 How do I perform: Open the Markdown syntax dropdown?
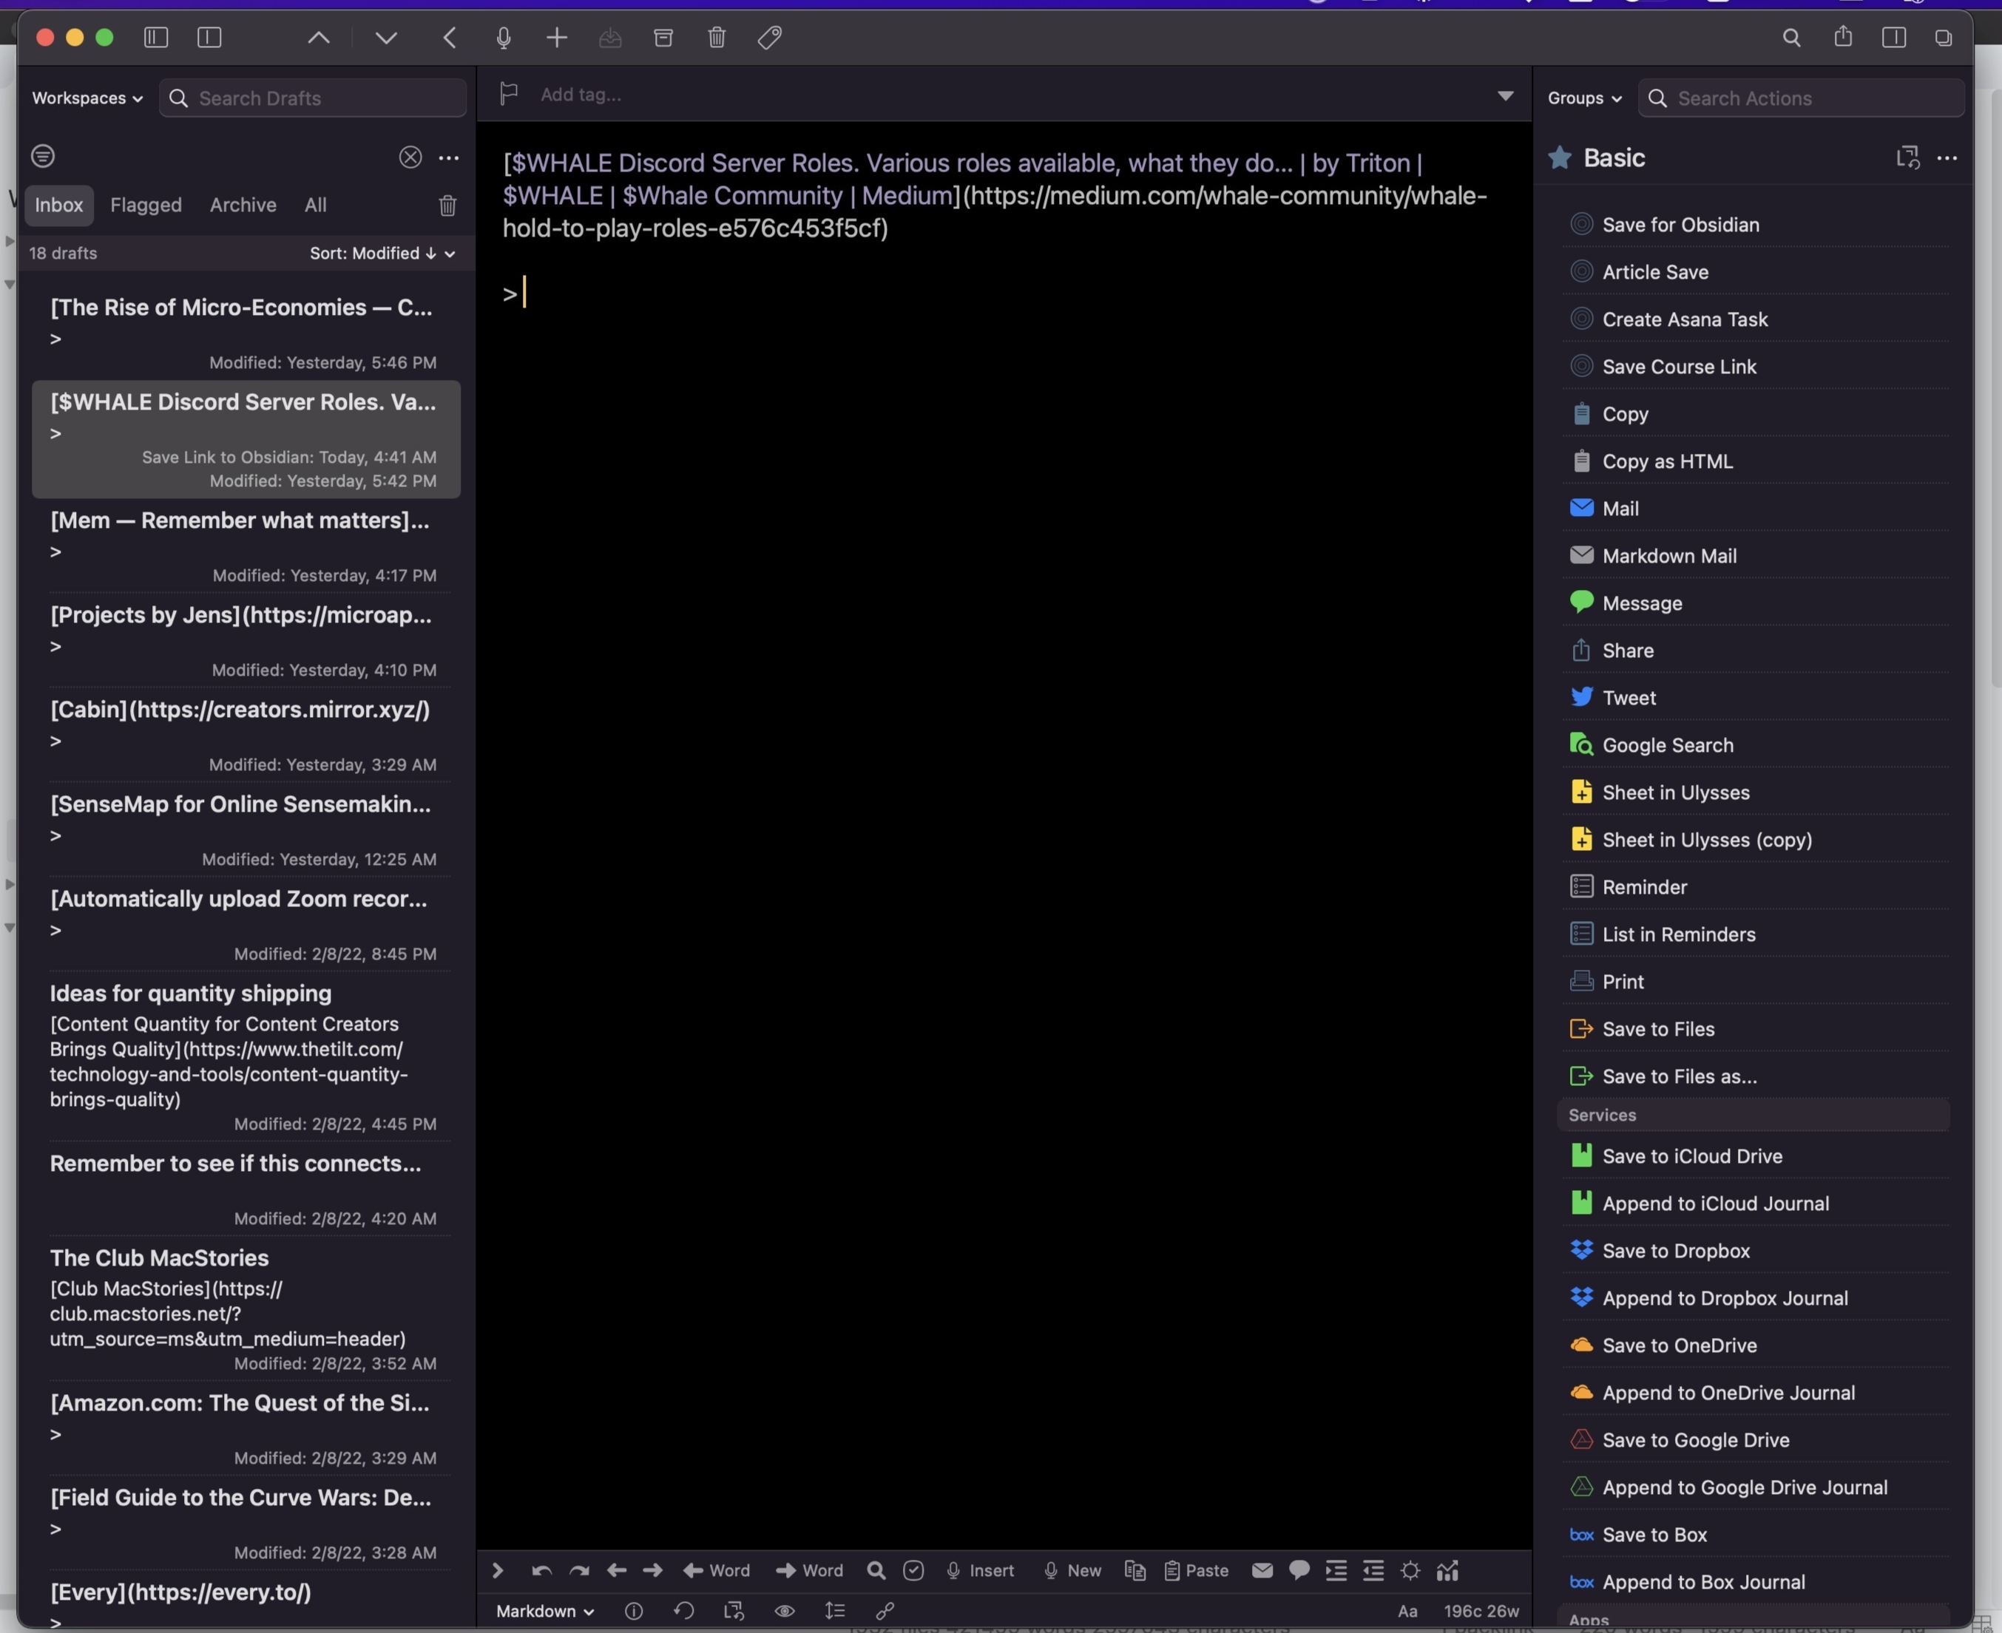click(x=545, y=1612)
